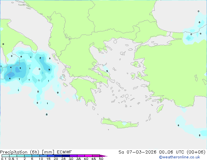The image size is (207, 160).
Task: Click the legend scale label '0.1'
Action: click(4, 159)
